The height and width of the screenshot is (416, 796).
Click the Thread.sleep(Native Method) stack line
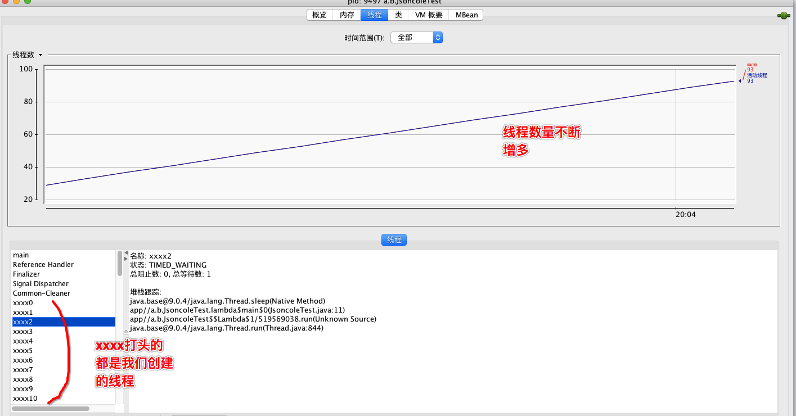228,301
